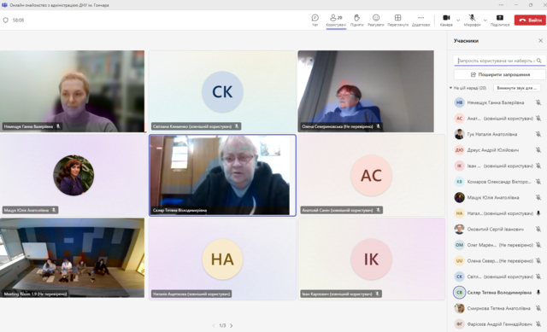Raise your hand in the meeting
This screenshot has width=547, height=332.
[x=356, y=20]
